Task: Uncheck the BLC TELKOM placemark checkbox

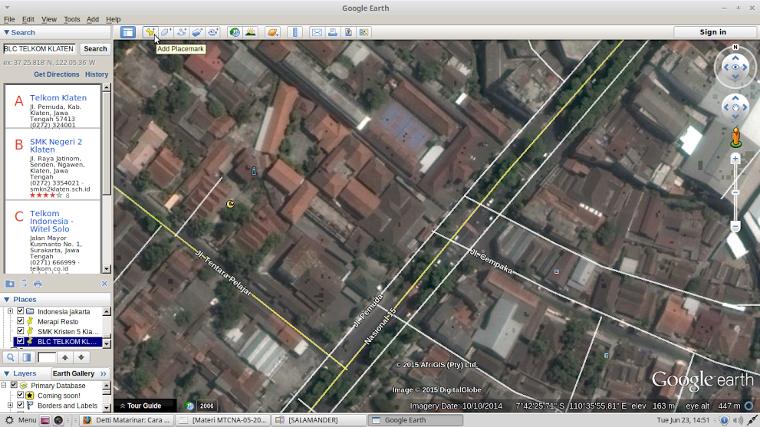Action: (21, 341)
